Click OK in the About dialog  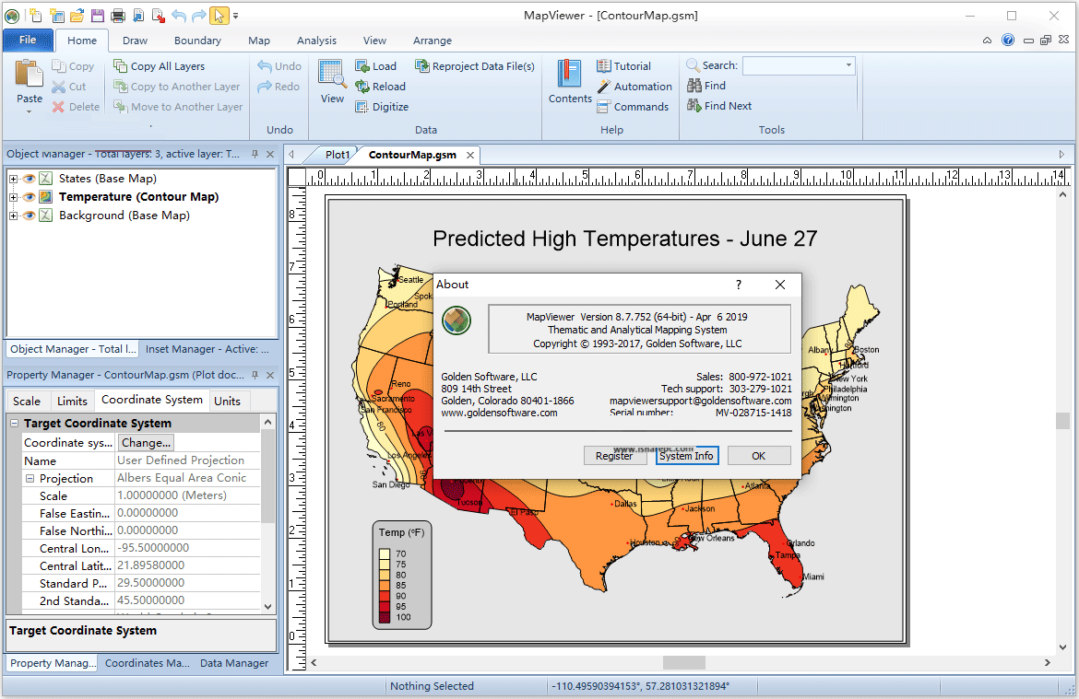pos(758,455)
